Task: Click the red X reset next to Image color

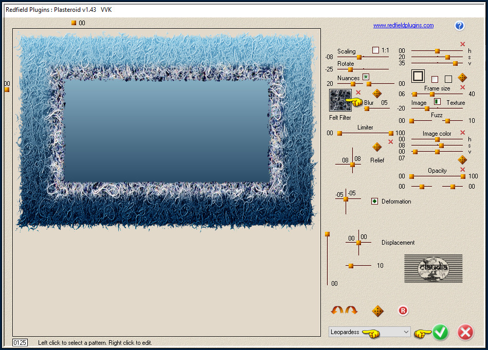Action: 462,133
